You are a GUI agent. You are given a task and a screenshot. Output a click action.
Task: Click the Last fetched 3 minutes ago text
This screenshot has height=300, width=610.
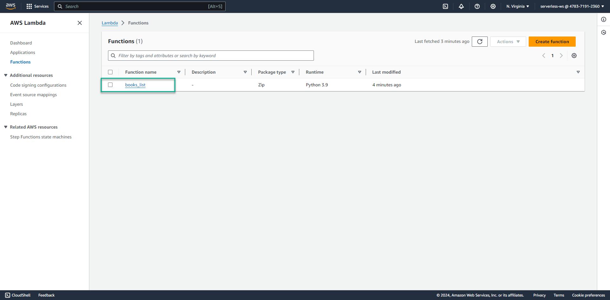click(442, 42)
